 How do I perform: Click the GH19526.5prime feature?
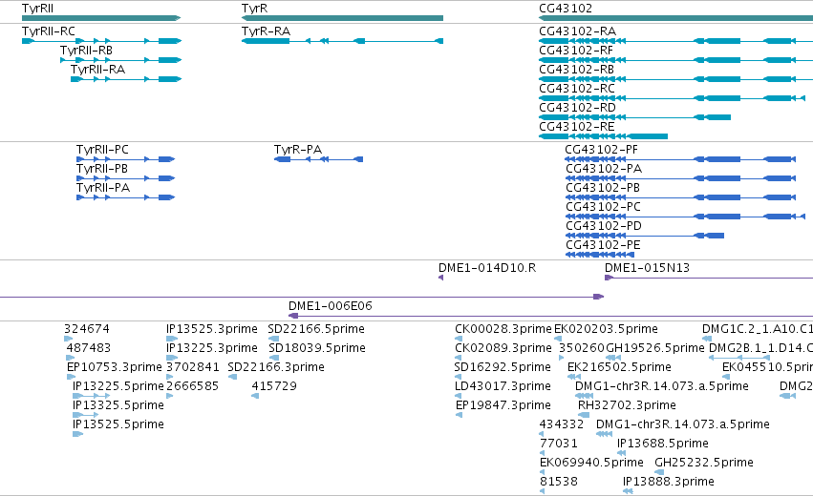click(613, 358)
